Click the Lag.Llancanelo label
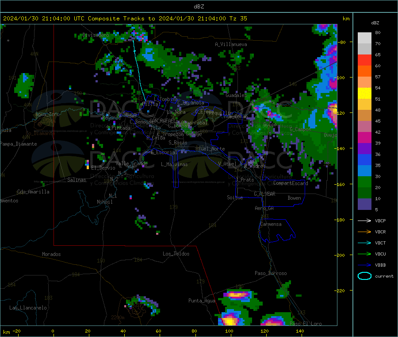 [x=28, y=308]
